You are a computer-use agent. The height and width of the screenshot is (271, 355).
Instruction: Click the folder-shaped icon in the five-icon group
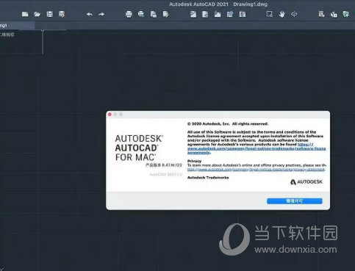(218, 14)
